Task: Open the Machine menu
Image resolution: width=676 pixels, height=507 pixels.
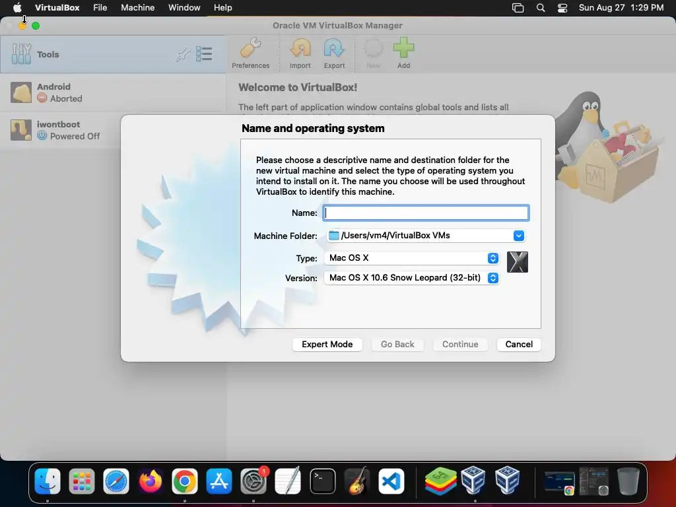Action: pyautogui.click(x=137, y=8)
